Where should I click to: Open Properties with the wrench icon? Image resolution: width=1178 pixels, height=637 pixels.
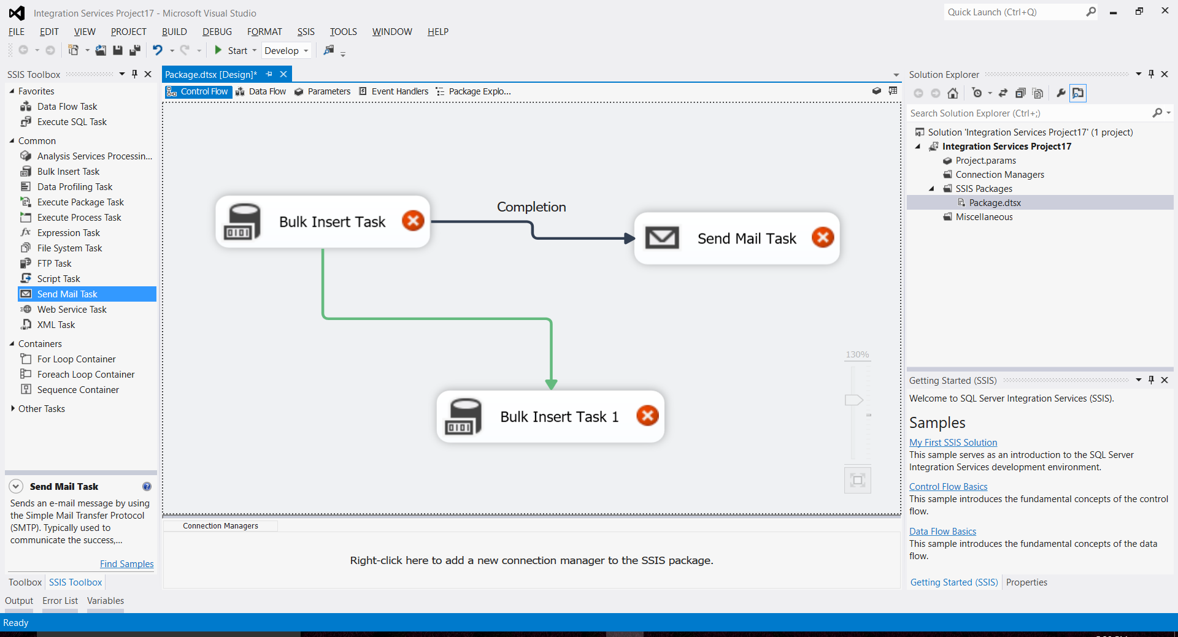[x=1061, y=93]
